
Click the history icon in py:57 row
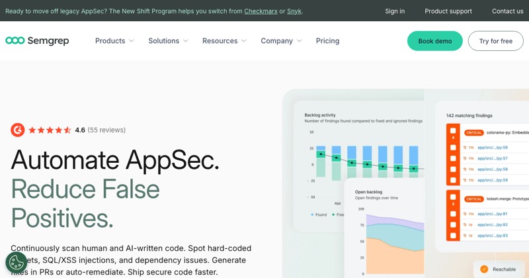465,158
